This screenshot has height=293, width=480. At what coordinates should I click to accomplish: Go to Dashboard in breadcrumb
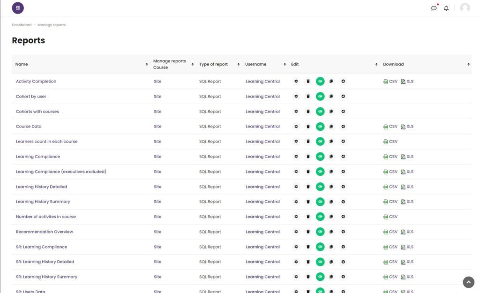coord(22,25)
